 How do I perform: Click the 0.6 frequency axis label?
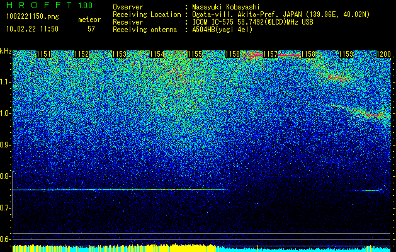[x=5, y=239]
